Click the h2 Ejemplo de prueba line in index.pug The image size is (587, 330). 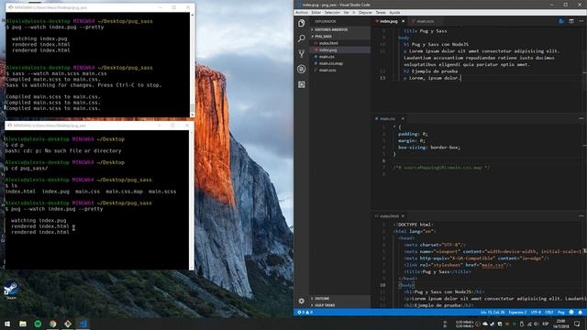pyautogui.click(x=430, y=71)
